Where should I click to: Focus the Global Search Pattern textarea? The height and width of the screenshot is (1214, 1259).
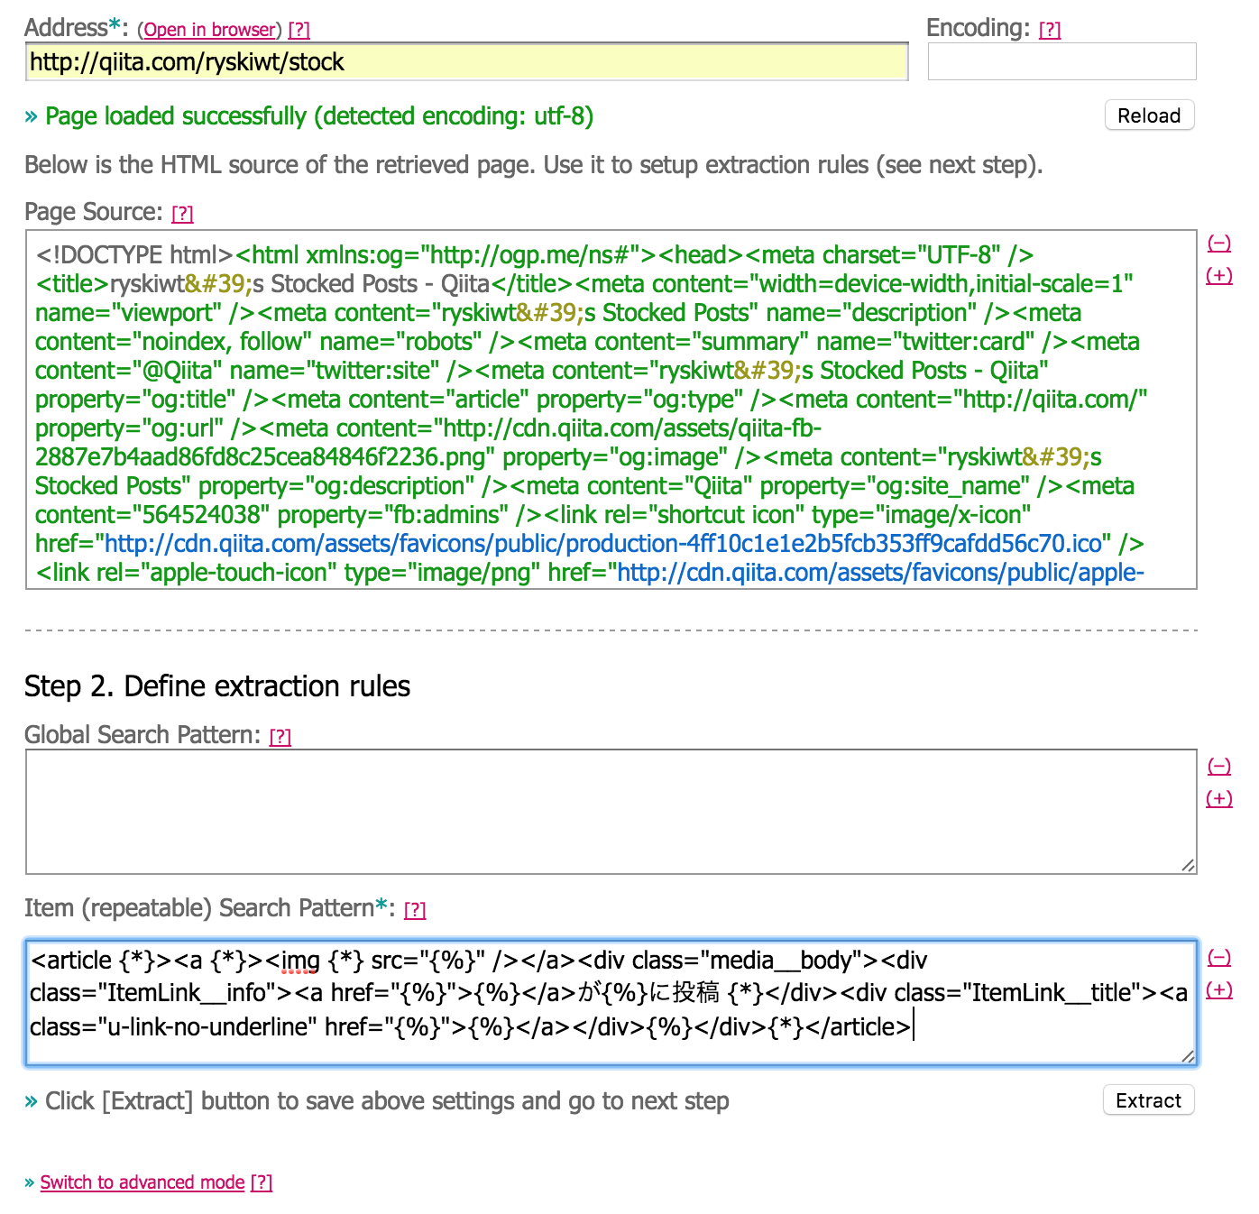[611, 812]
